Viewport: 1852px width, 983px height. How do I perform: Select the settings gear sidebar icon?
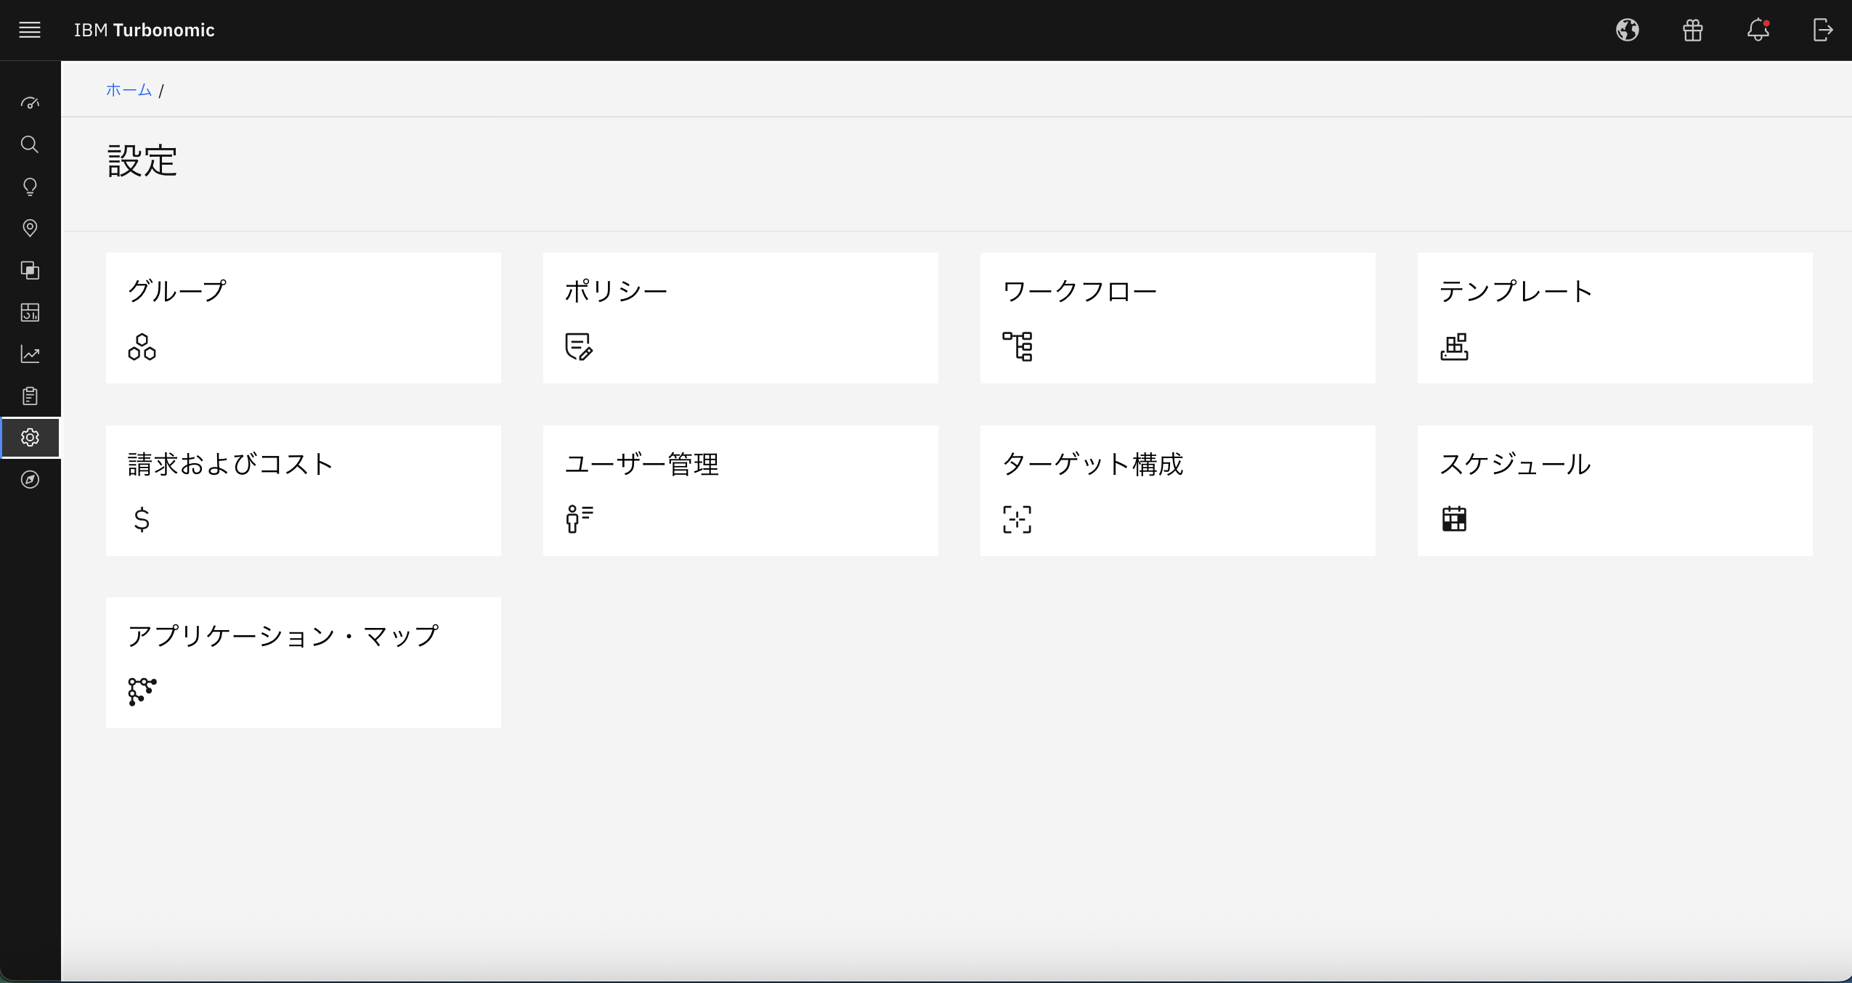[x=30, y=438]
